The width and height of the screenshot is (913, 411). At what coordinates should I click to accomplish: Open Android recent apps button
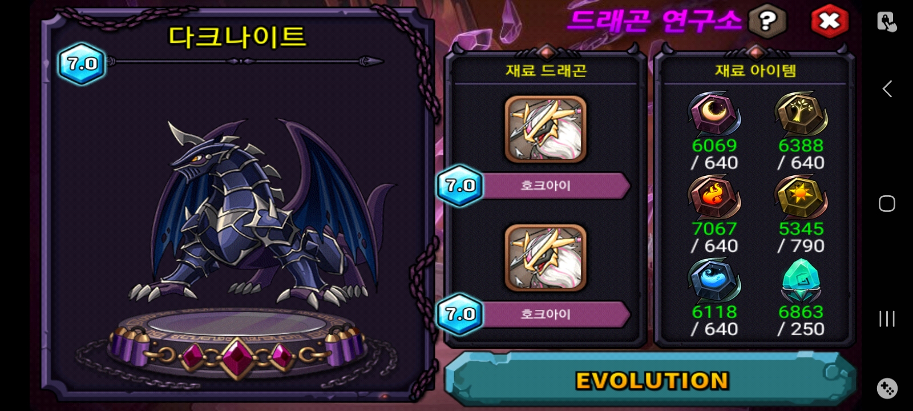tap(887, 319)
